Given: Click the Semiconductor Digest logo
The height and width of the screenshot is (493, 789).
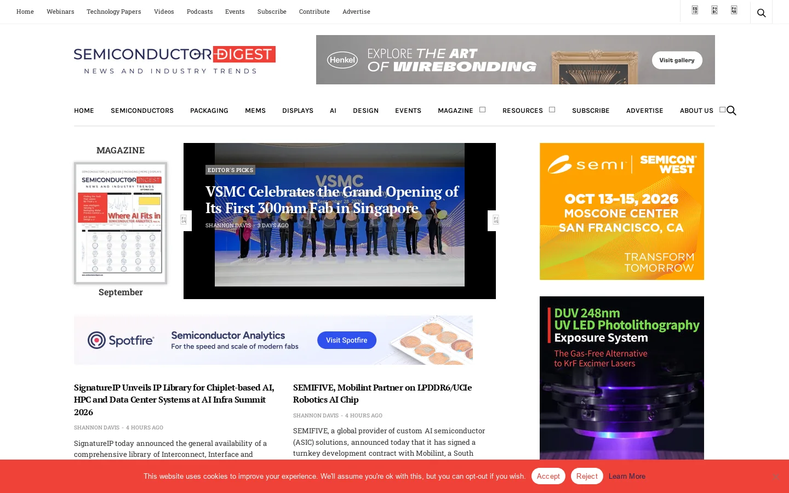Looking at the screenshot, I should coord(175,60).
